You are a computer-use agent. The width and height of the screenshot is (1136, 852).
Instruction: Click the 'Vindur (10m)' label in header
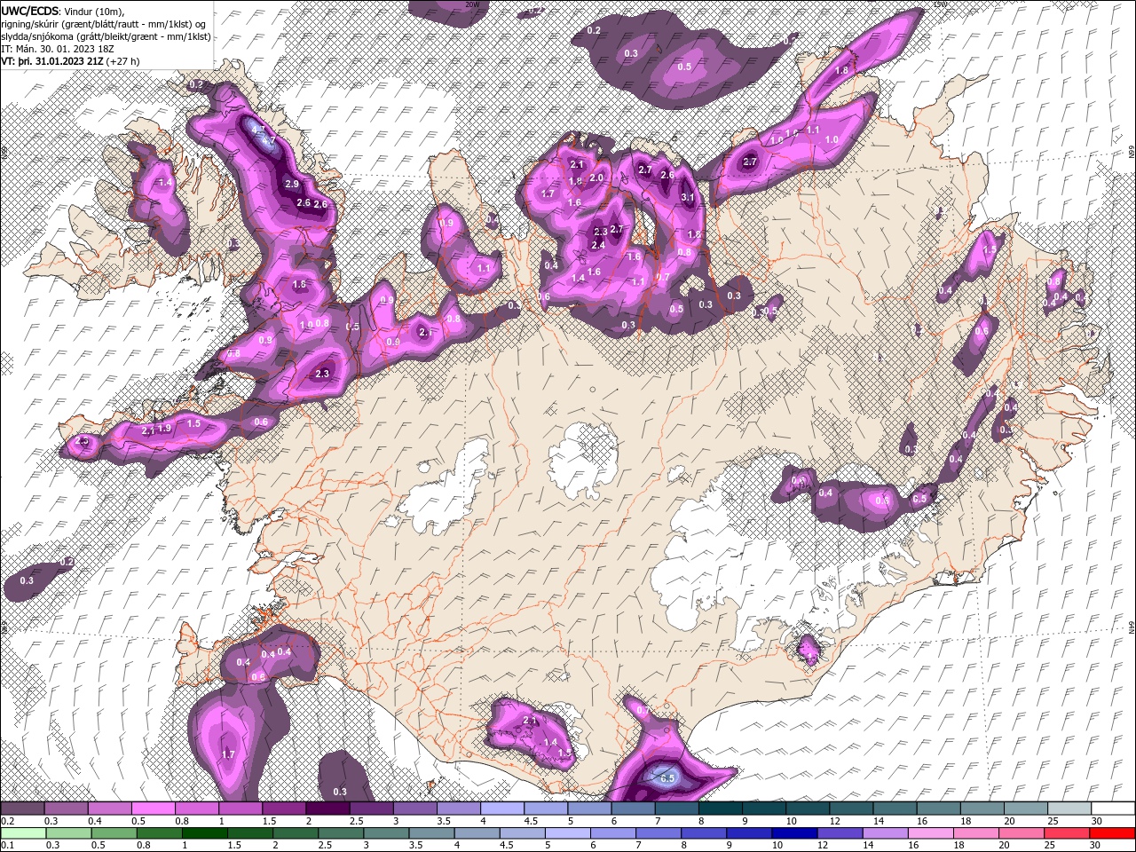95,11
